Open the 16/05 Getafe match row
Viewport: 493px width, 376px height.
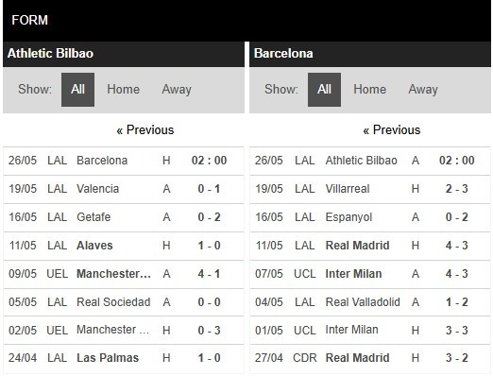tap(124, 217)
